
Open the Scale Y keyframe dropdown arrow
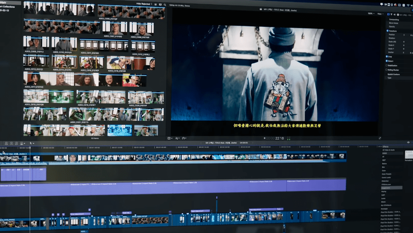tap(404, 49)
